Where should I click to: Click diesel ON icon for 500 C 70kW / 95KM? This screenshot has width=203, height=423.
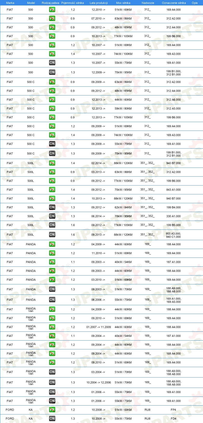52,153
